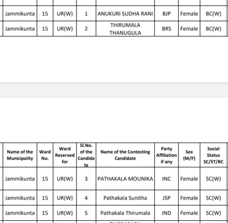Click Female cell in BJP row
228x223 pixels.
(189, 14)
